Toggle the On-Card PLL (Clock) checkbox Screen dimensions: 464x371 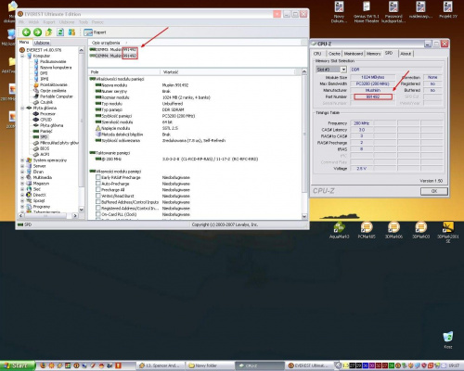pyautogui.click(x=98, y=214)
